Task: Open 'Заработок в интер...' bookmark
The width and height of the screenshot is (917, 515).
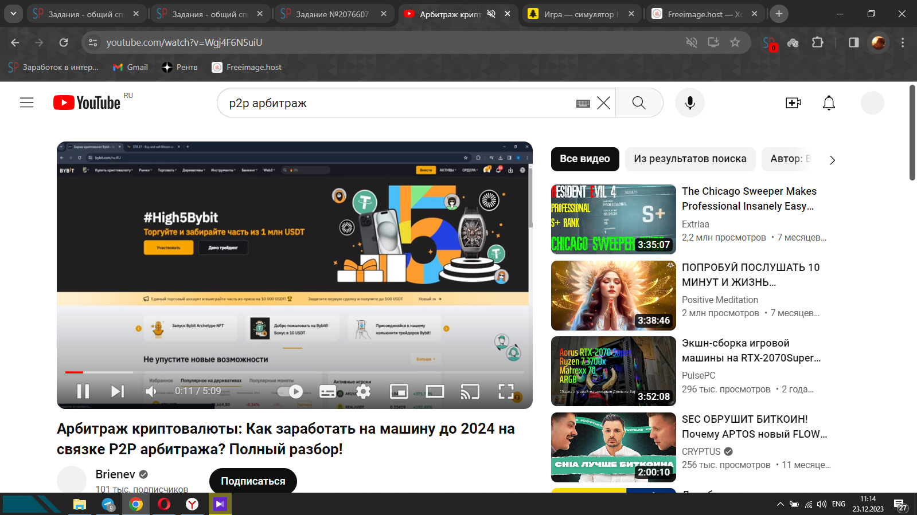Action: point(53,67)
